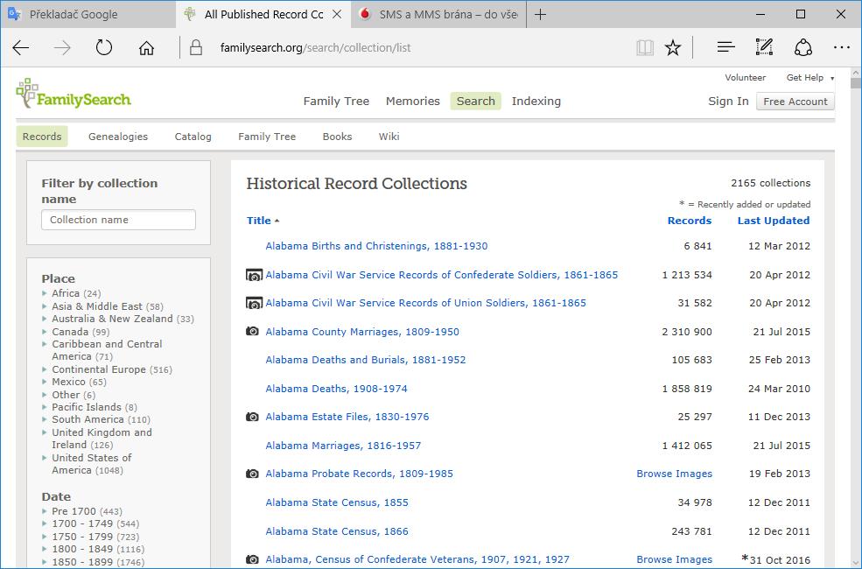Image resolution: width=862 pixels, height=569 pixels.
Task: Click the Free Account button
Action: pyautogui.click(x=795, y=102)
